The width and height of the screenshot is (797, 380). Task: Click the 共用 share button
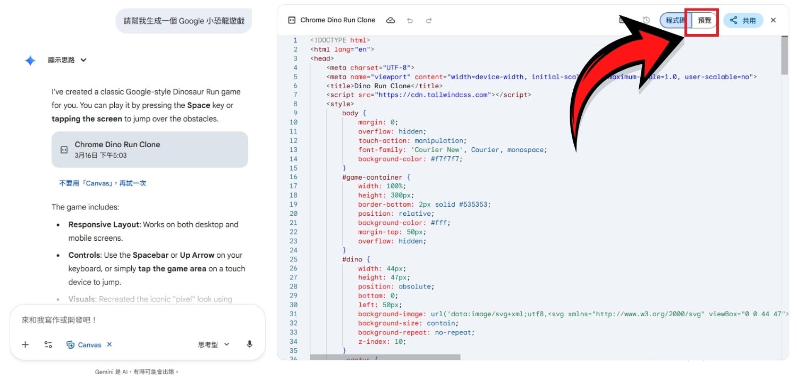pos(743,20)
